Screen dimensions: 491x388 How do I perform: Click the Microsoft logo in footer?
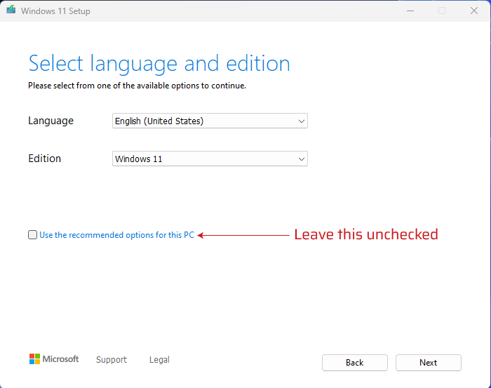tap(54, 359)
